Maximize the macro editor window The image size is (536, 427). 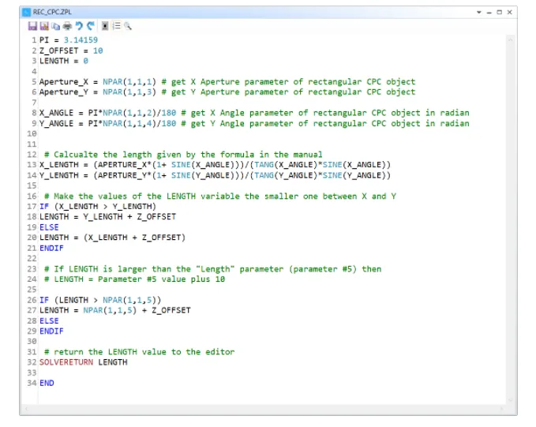click(x=499, y=13)
